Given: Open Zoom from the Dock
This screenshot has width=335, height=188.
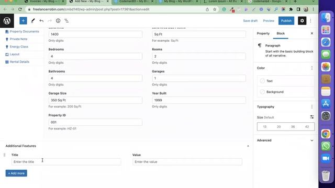Looking at the screenshot, I should tap(326, 159).
